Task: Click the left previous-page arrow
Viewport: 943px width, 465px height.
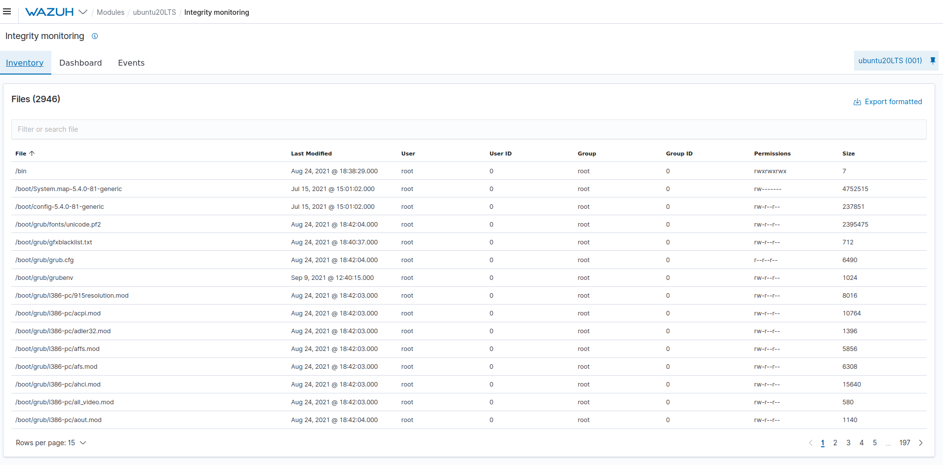Action: click(811, 443)
